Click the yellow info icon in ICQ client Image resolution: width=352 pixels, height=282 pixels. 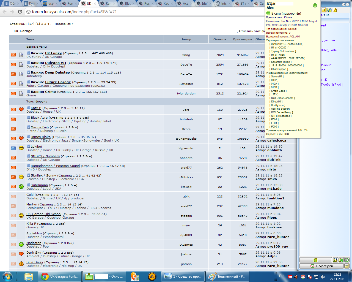point(335,10)
